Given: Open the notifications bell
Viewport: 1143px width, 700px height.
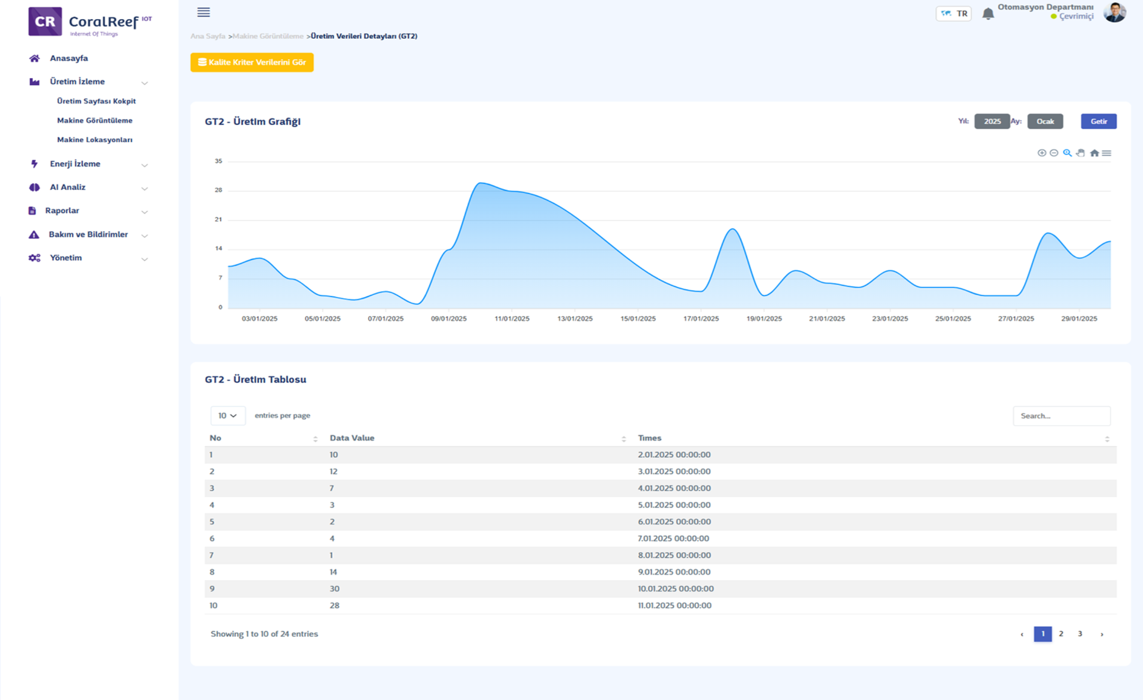Looking at the screenshot, I should coord(988,14).
